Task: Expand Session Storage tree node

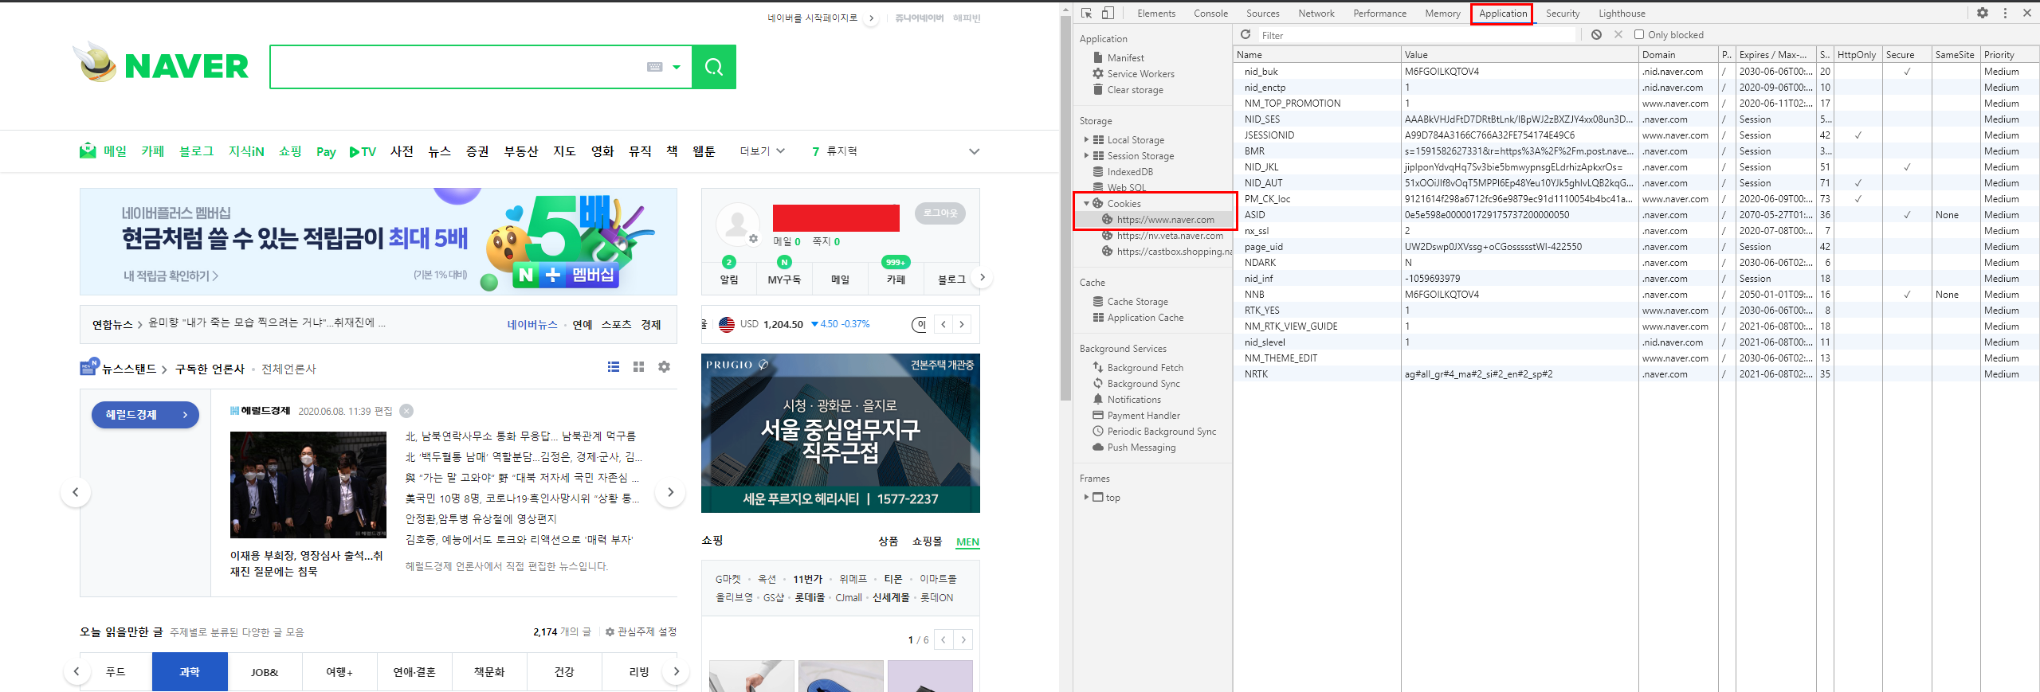Action: [x=1086, y=155]
